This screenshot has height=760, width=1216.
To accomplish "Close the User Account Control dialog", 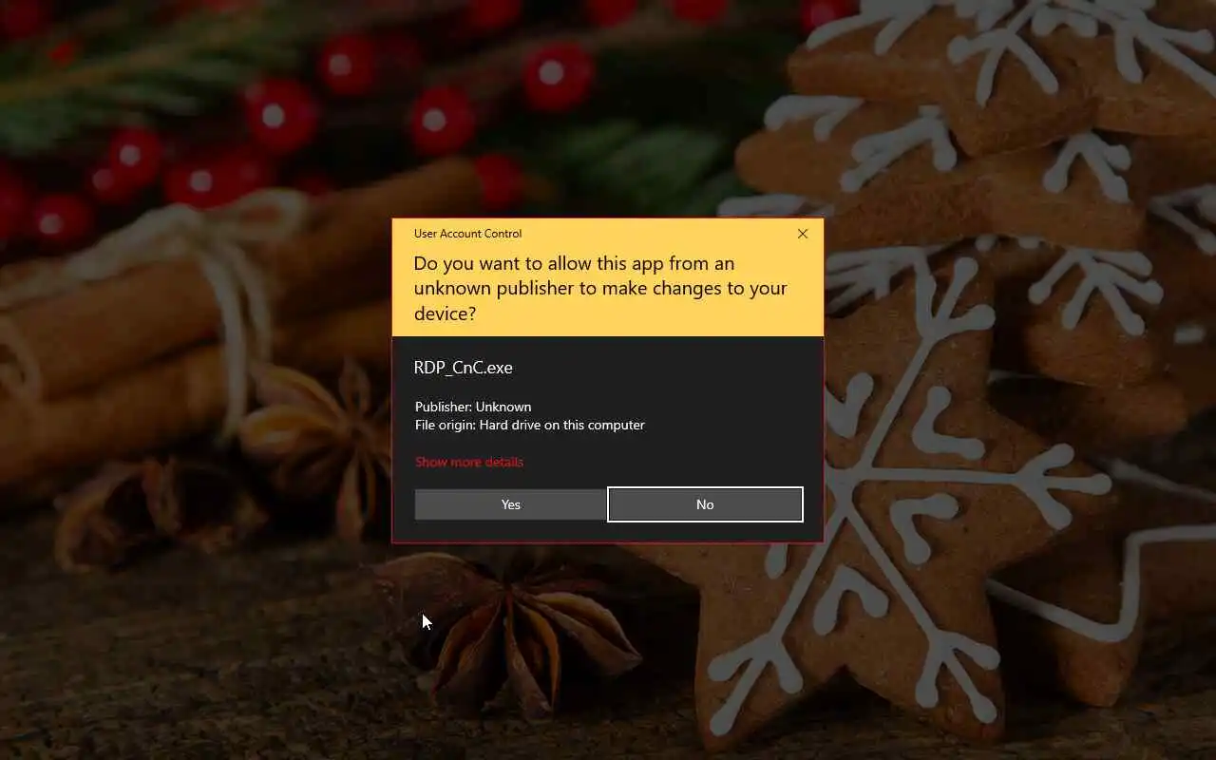I will coord(803,234).
